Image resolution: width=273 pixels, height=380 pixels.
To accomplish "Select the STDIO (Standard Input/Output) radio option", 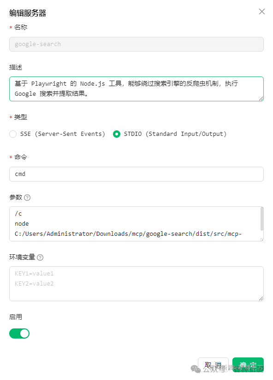I will [117, 134].
